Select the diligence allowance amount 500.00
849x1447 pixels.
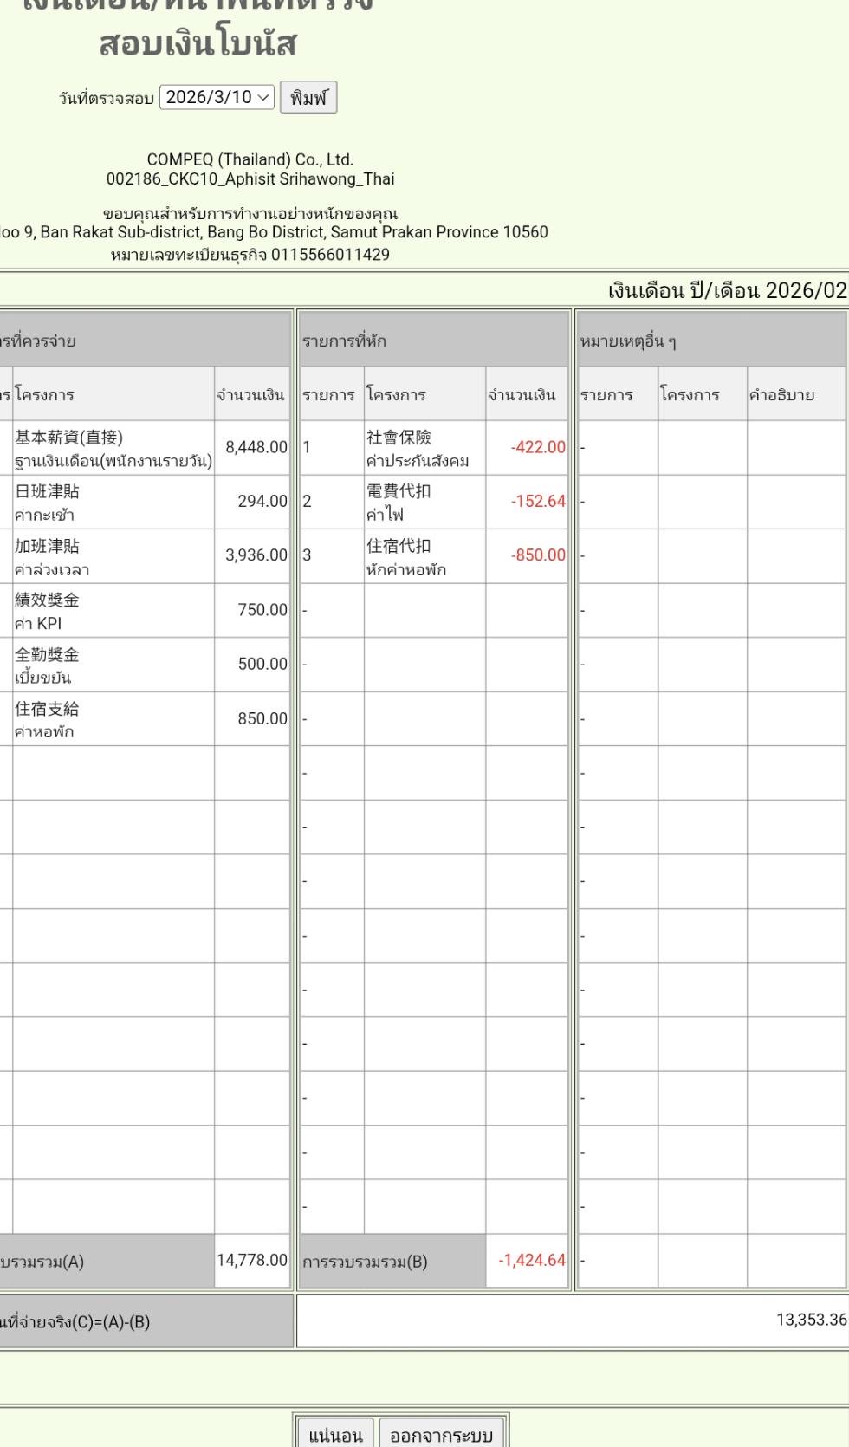pyautogui.click(x=262, y=664)
